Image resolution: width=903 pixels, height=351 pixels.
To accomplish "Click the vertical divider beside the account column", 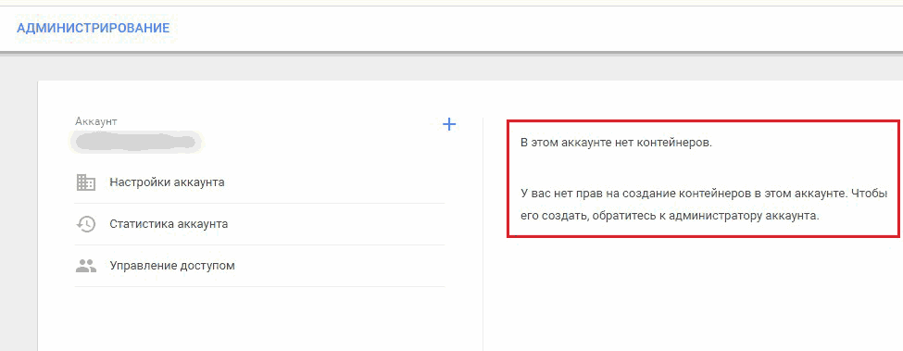I will (x=483, y=234).
